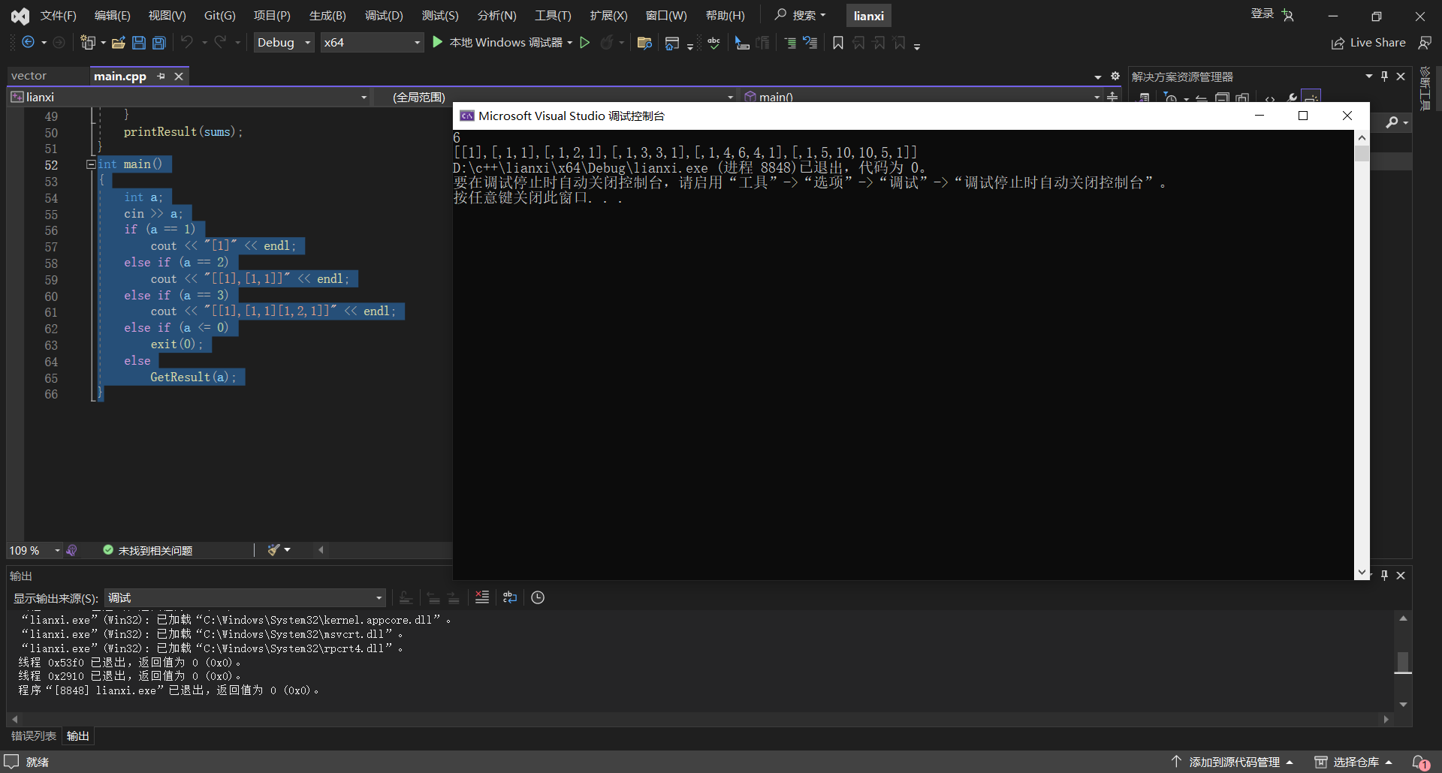Clear all output with the red-X list icon
Image resolution: width=1442 pixels, height=773 pixels.
(482, 597)
